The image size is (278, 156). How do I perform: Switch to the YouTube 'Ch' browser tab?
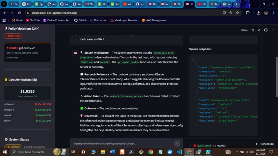pyautogui.click(x=201, y=4)
